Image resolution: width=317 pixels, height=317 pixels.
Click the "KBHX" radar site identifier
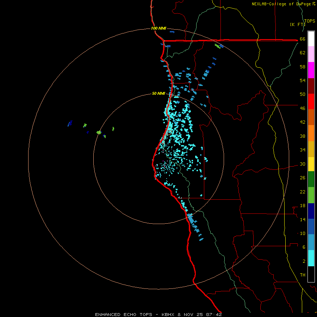point(168,315)
